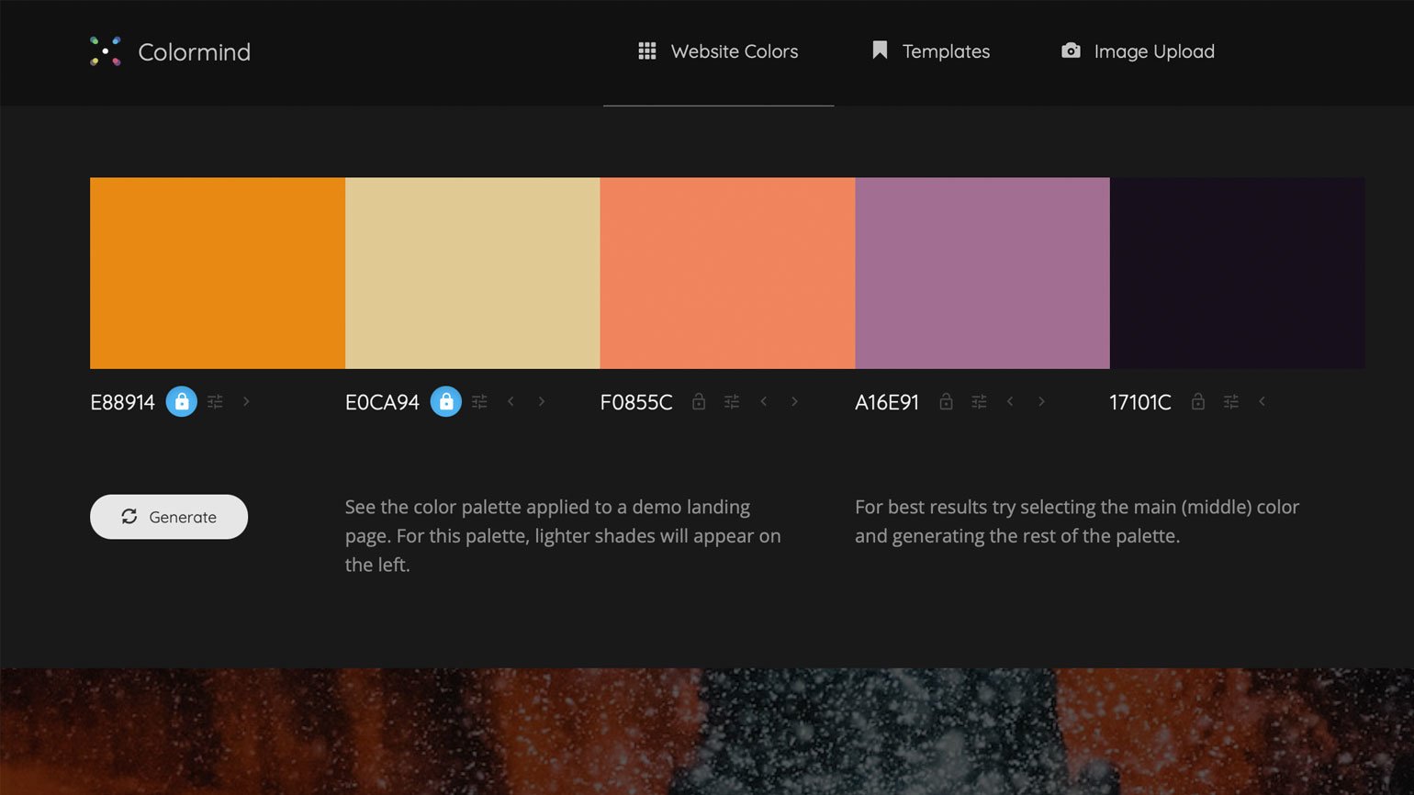Open the Templates tab
Viewport: 1414px width, 795px height.
pos(930,51)
